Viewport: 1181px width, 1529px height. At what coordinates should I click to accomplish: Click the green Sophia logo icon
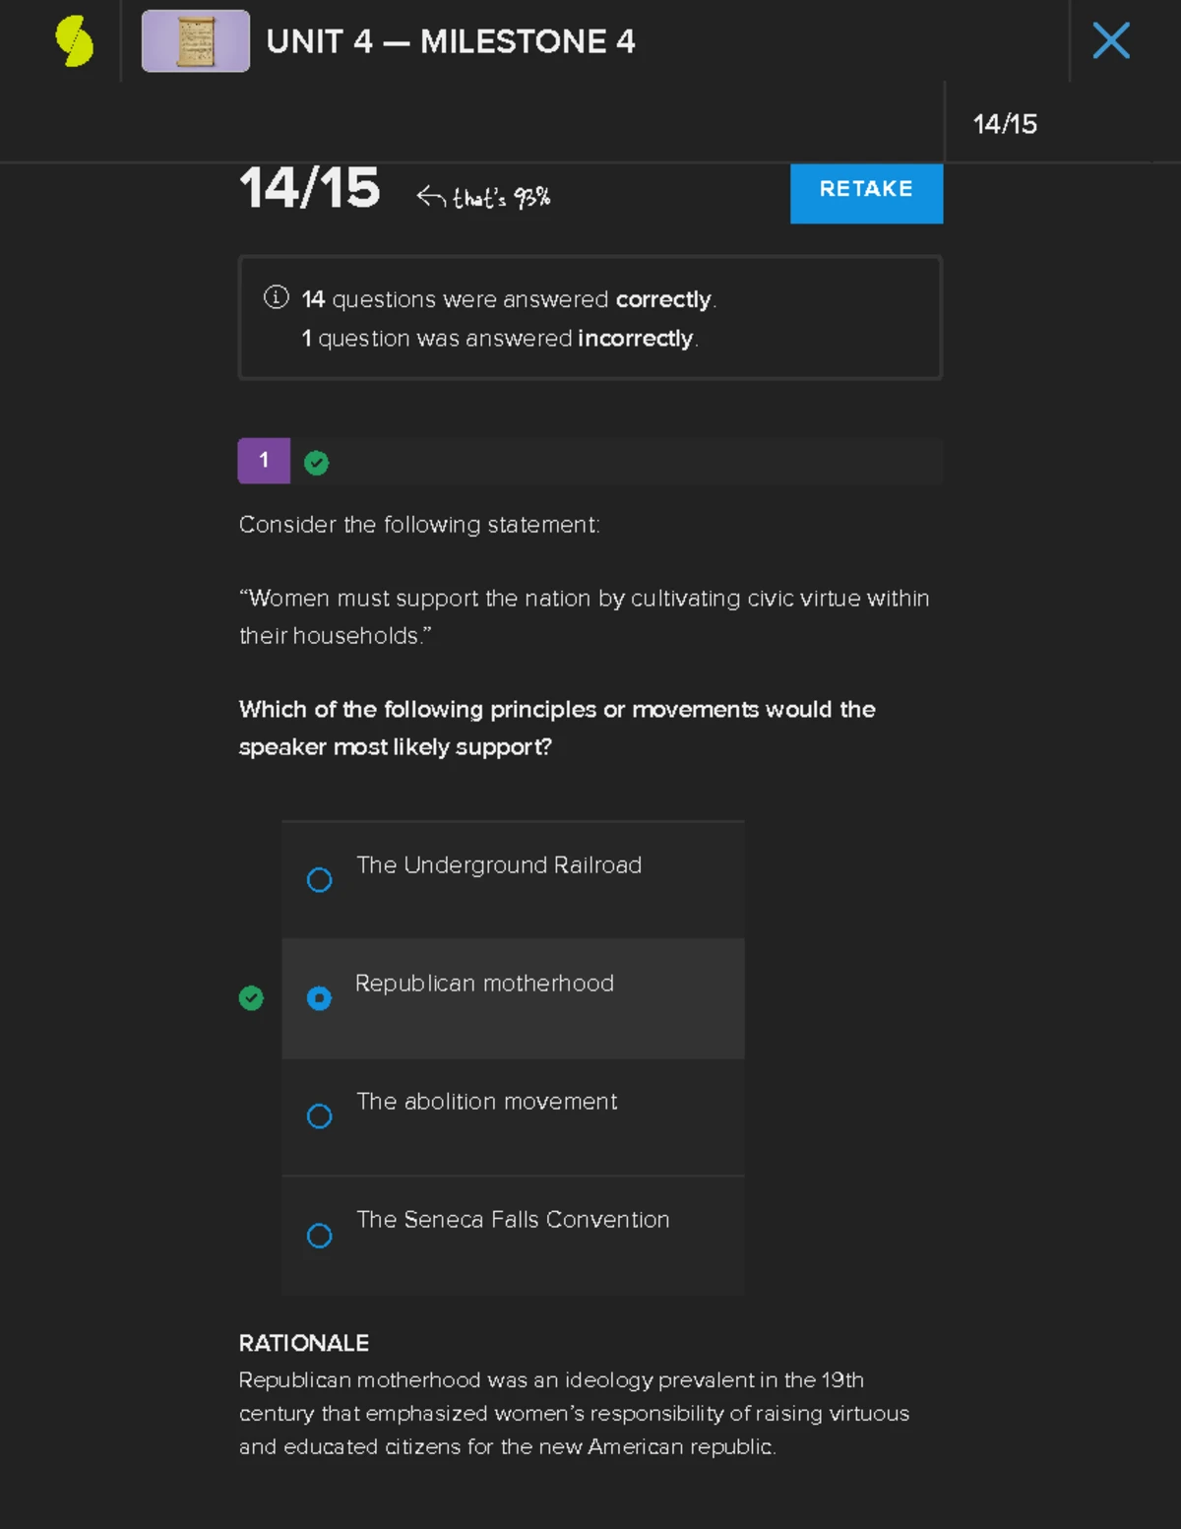coord(74,41)
